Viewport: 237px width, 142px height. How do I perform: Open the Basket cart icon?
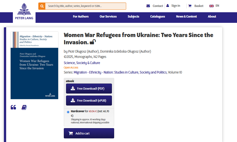(x=190, y=6)
